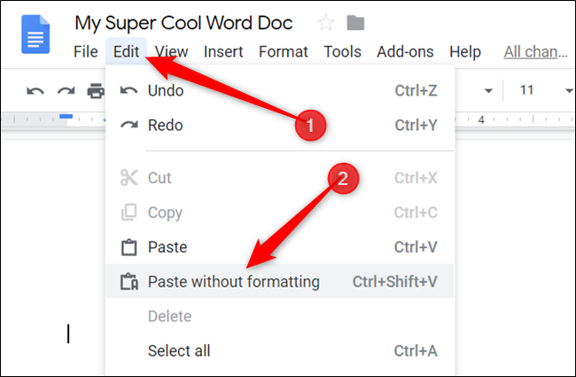The width and height of the screenshot is (576, 377).
Task: Star the My Super Cool Word Doc
Action: [326, 22]
